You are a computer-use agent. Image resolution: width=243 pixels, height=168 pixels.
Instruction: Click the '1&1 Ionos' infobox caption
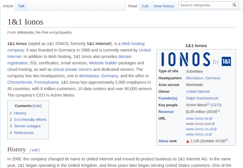pos(196,46)
